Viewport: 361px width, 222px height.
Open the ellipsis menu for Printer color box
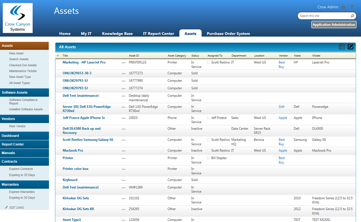124,169
